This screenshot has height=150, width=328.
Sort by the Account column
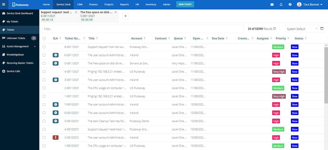tap(145, 38)
